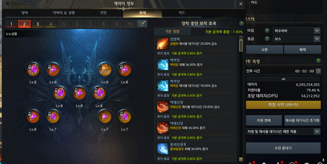Select the 성열파 skill icon in effect list
327x164 pixels.
(162, 44)
